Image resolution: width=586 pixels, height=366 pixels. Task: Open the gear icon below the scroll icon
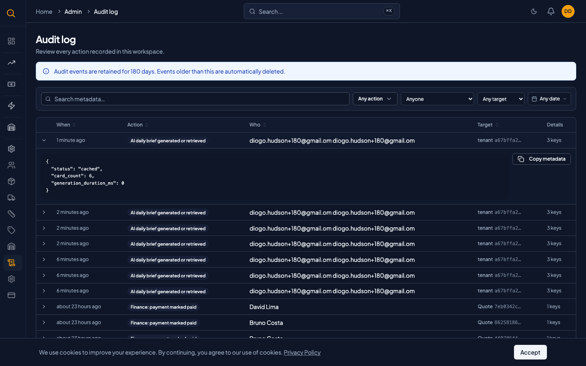(x=11, y=279)
